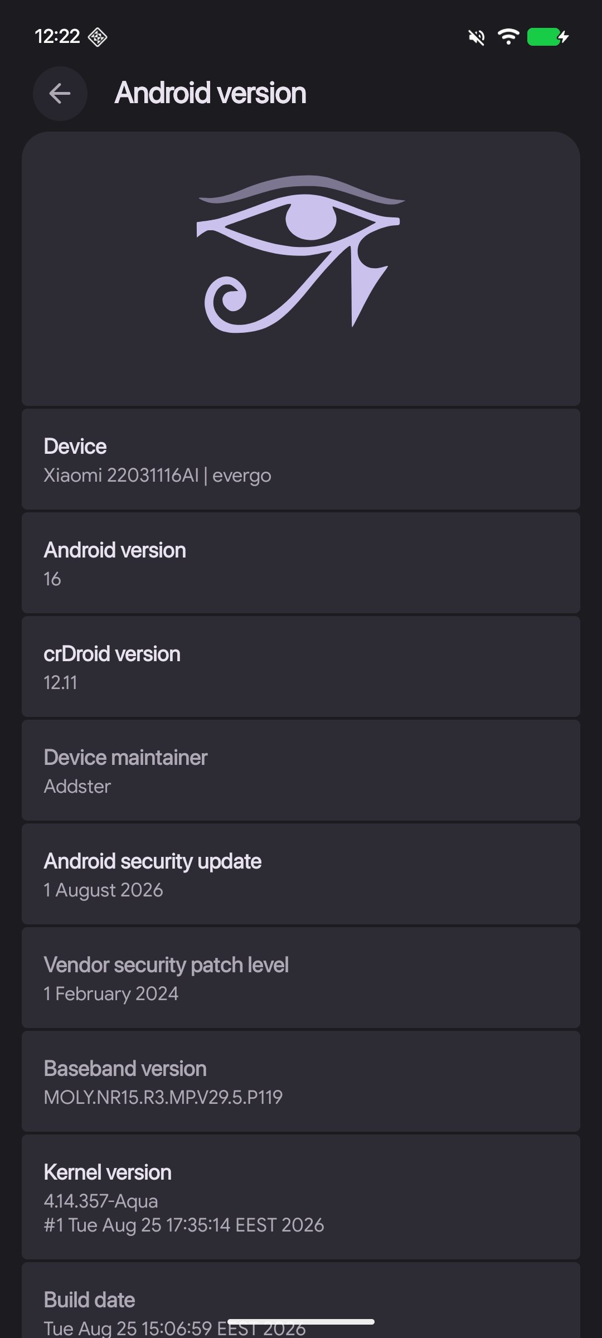Tap the lightning bolt charging indicator
Viewport: 602px width, 1338px height.
click(x=564, y=37)
